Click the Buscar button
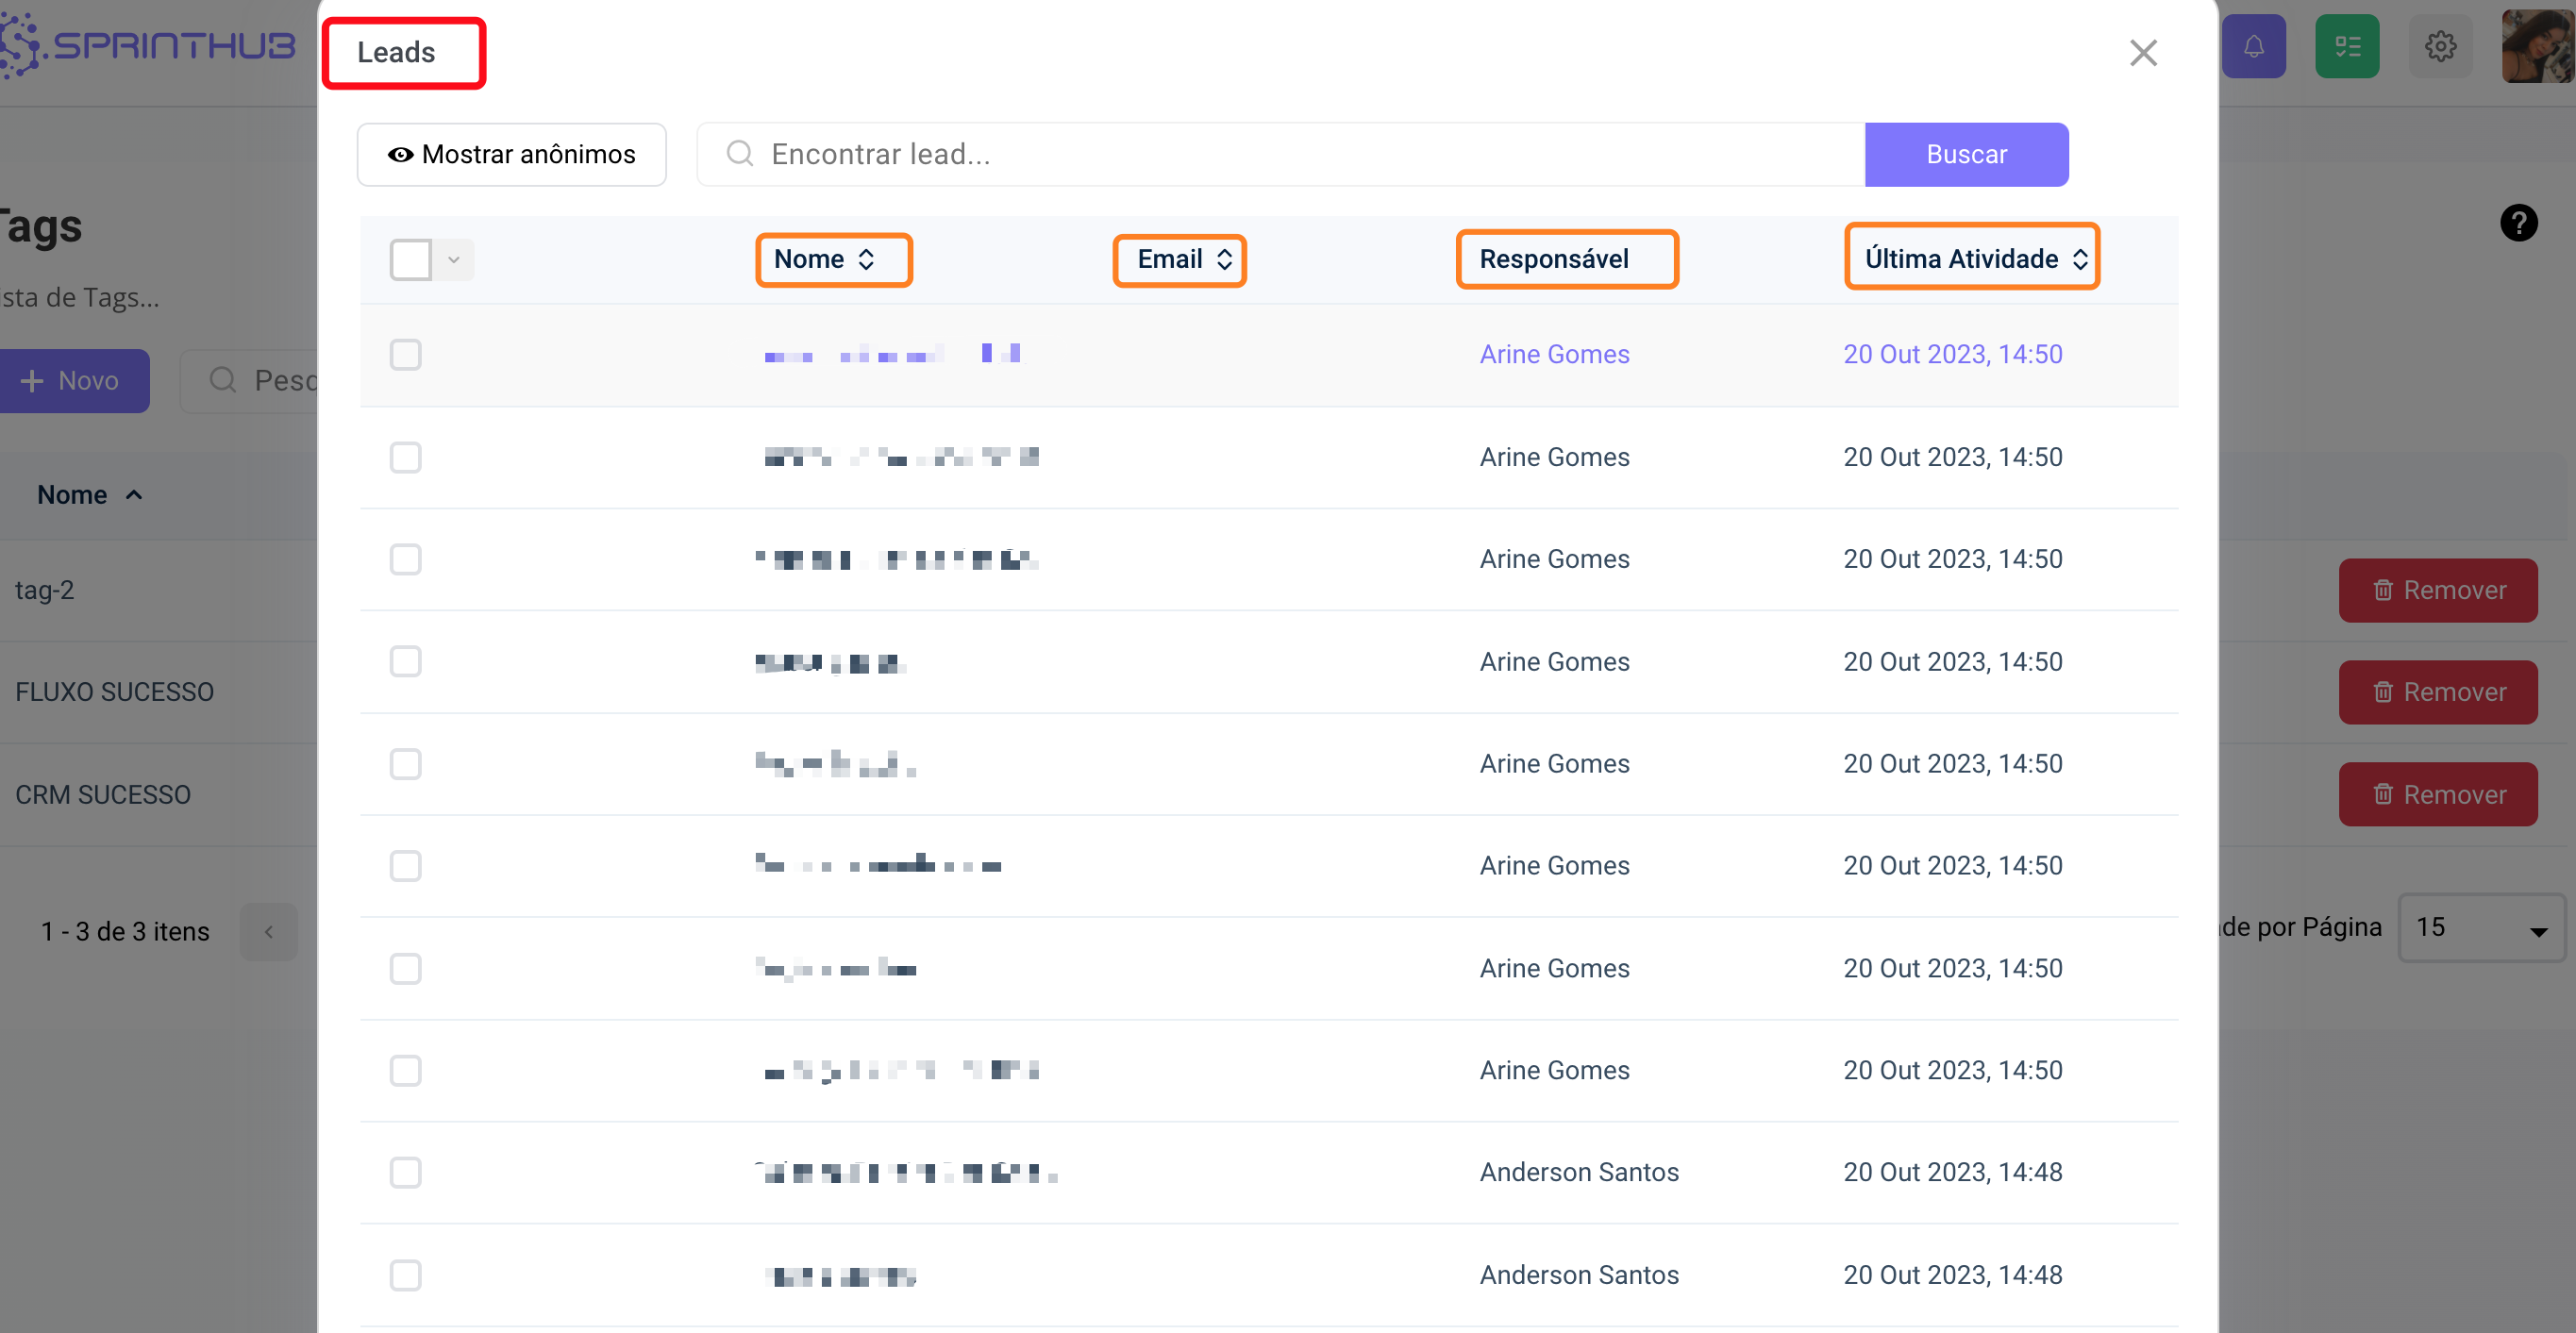 [x=1965, y=155]
